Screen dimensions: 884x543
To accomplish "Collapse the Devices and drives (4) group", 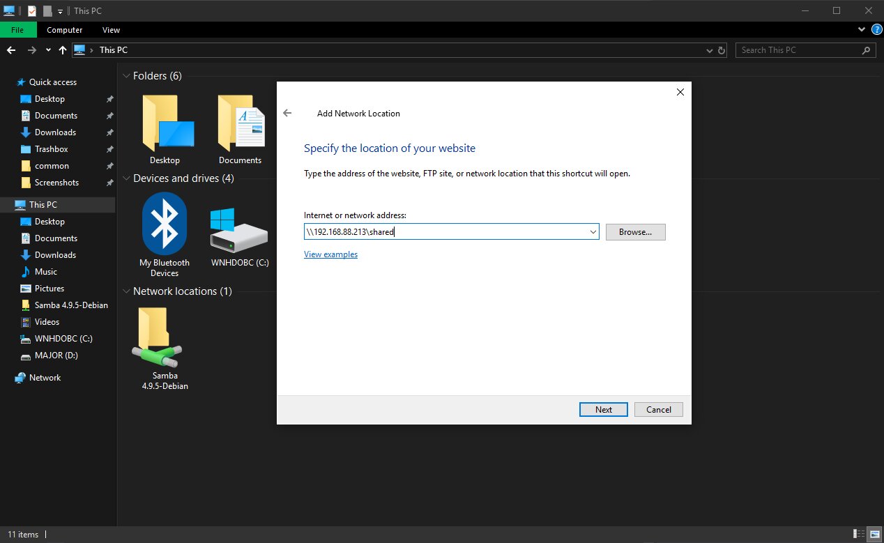I will click(126, 178).
